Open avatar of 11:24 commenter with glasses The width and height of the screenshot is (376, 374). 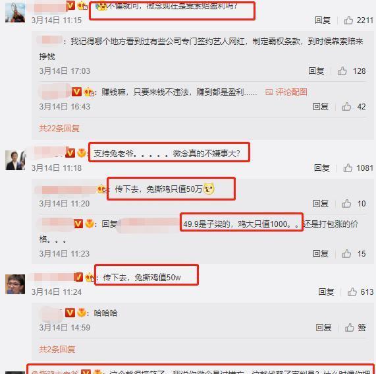click(x=15, y=284)
